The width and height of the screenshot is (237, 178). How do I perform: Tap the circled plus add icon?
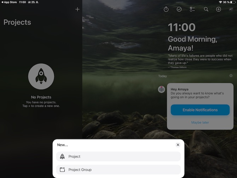pyautogui.click(x=218, y=9)
